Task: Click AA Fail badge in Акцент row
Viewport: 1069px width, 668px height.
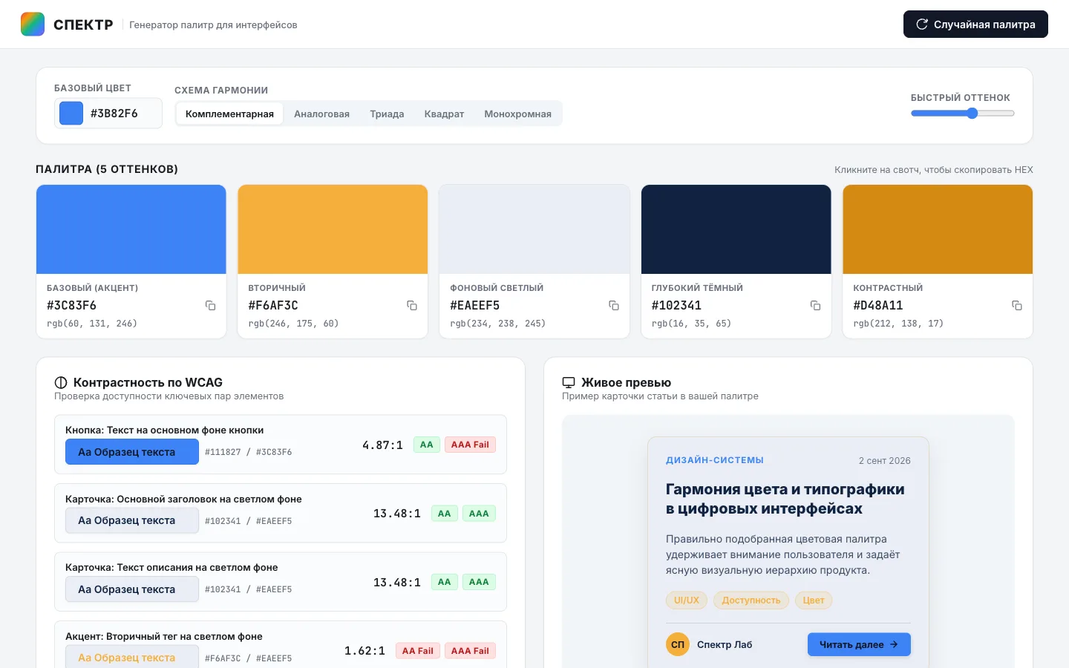Action: pyautogui.click(x=417, y=651)
